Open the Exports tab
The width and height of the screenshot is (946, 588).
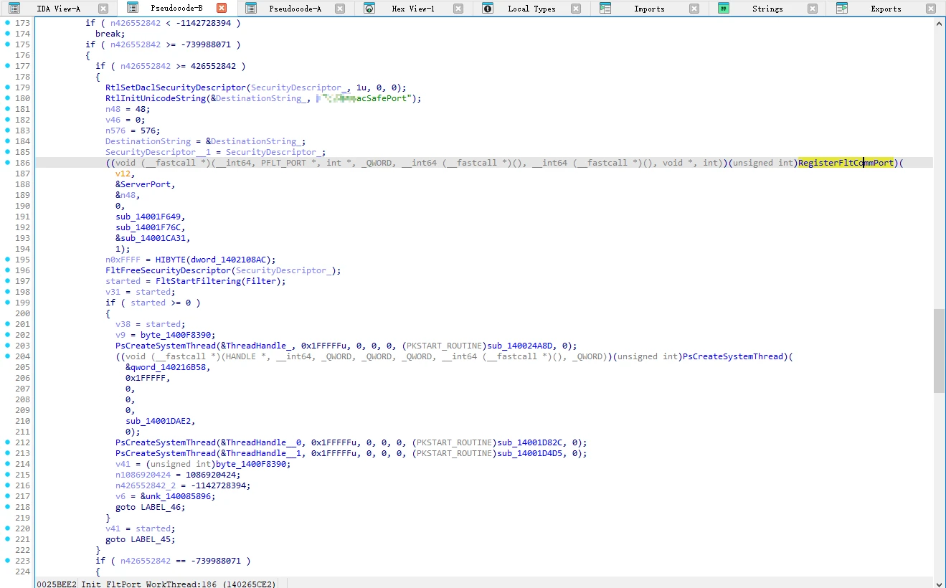886,9
